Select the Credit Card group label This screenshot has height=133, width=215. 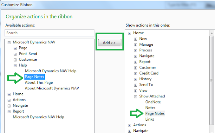click(149, 73)
